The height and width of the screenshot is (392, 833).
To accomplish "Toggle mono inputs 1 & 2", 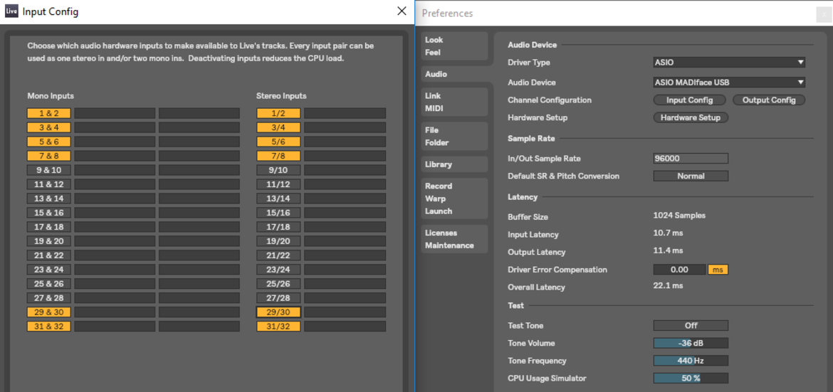I will pos(49,113).
